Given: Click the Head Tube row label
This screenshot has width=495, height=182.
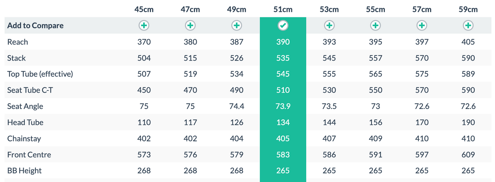Looking at the screenshot, I should 25,122.
